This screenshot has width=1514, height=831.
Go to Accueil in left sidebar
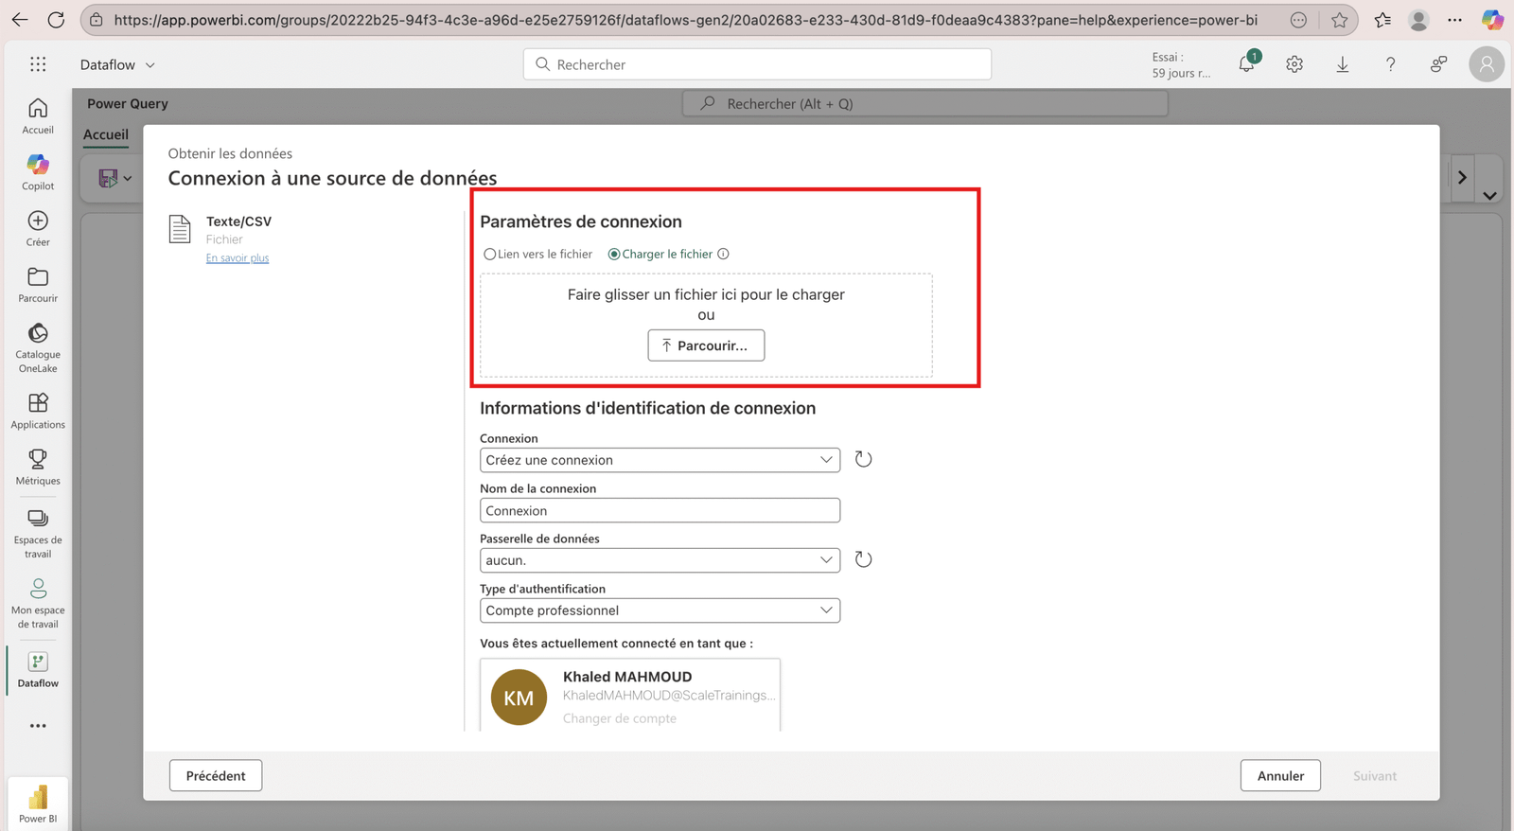point(38,116)
